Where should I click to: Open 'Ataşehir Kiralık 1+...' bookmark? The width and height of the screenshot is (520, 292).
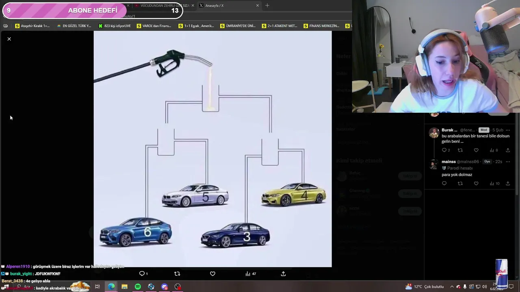tap(32, 26)
